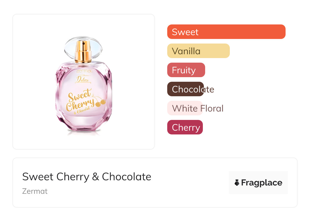Click the Fragplace logo icon symbol

click(237, 183)
